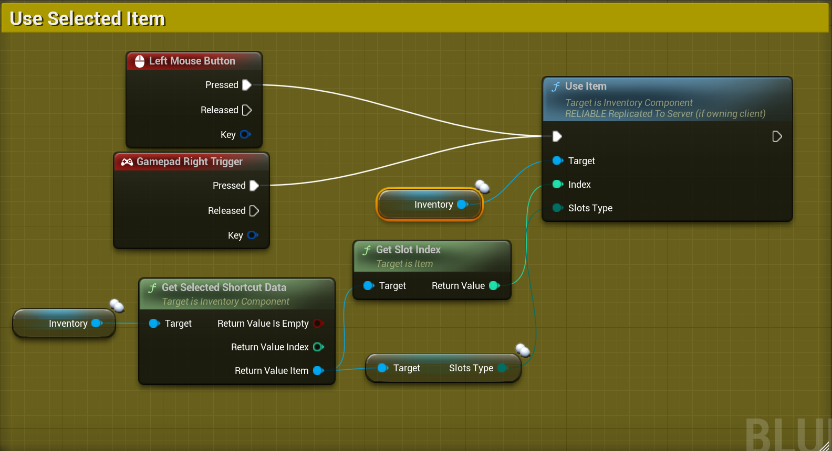Image resolution: width=832 pixels, height=451 pixels.
Task: Click the function icon on Use Item node
Action: [x=556, y=87]
